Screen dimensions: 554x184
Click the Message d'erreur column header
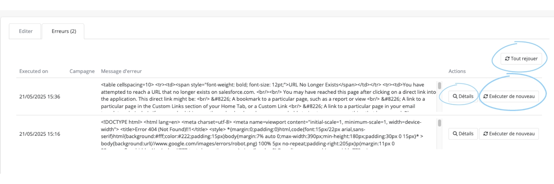coord(121,71)
